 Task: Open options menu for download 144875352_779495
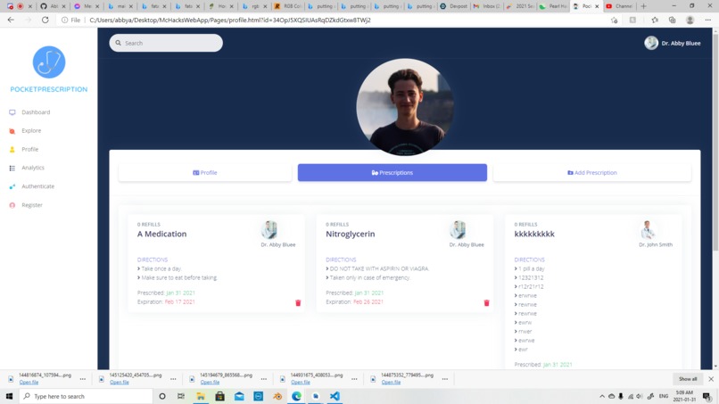coord(445,379)
